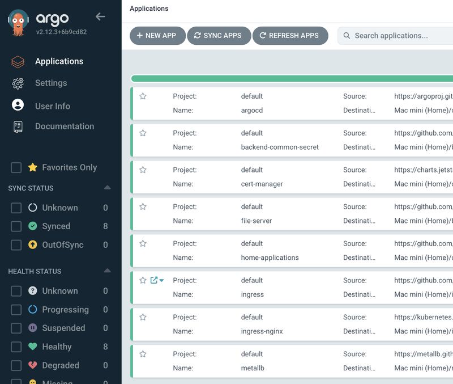Star the file-server application

click(143, 207)
